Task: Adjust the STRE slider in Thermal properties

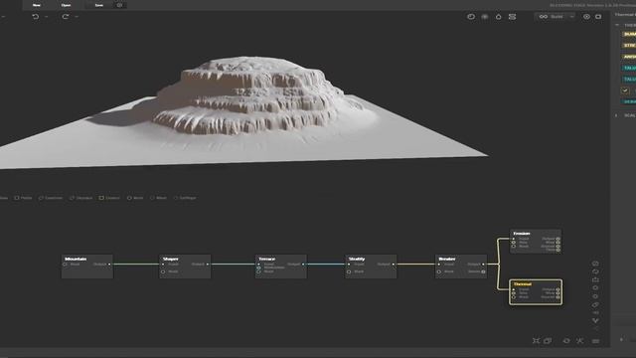Action: [629, 45]
